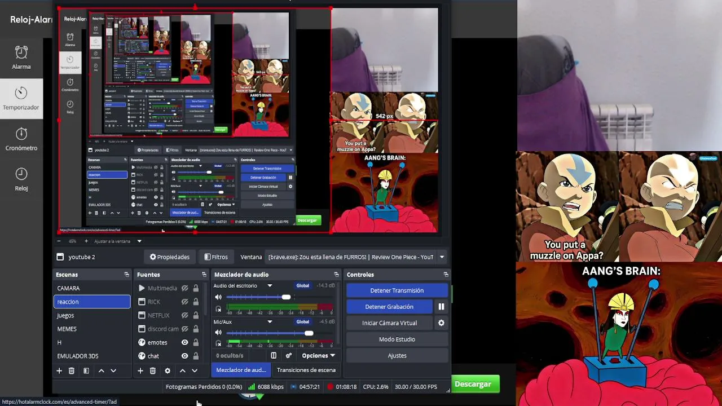
Task: Move the selected scene down
Action: (113, 370)
